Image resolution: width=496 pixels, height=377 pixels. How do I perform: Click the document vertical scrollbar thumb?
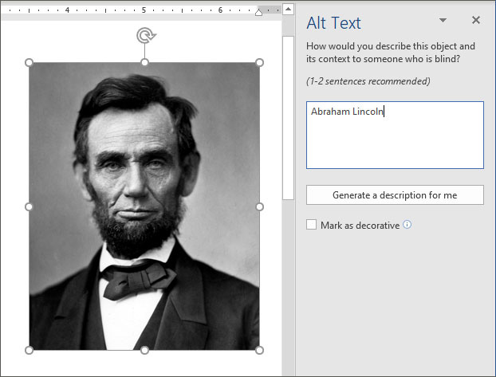[x=288, y=118]
